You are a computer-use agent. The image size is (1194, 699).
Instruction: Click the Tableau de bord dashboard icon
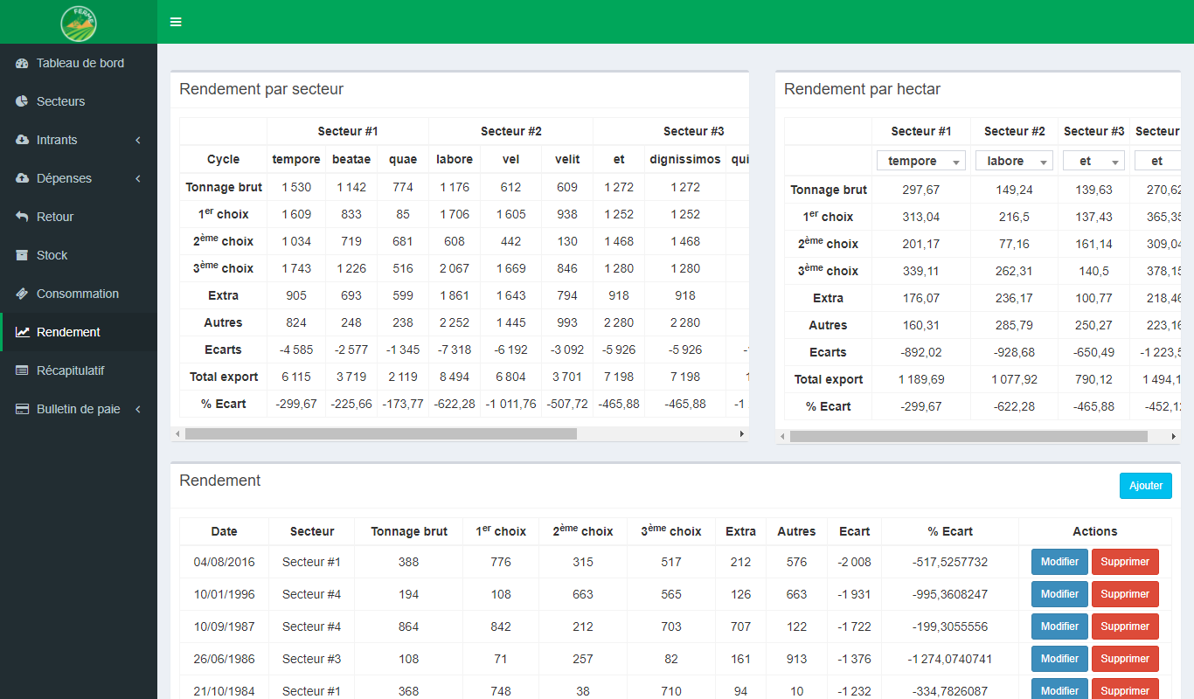pos(22,63)
